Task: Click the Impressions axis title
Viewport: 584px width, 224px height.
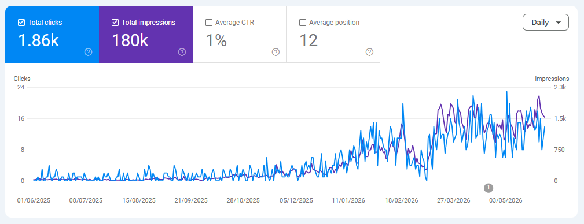Action: 552,79
